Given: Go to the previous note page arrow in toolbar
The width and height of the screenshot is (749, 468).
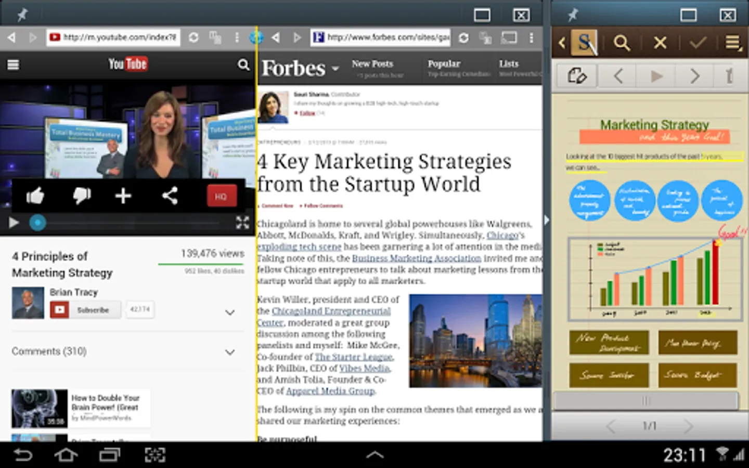Looking at the screenshot, I should click(618, 76).
